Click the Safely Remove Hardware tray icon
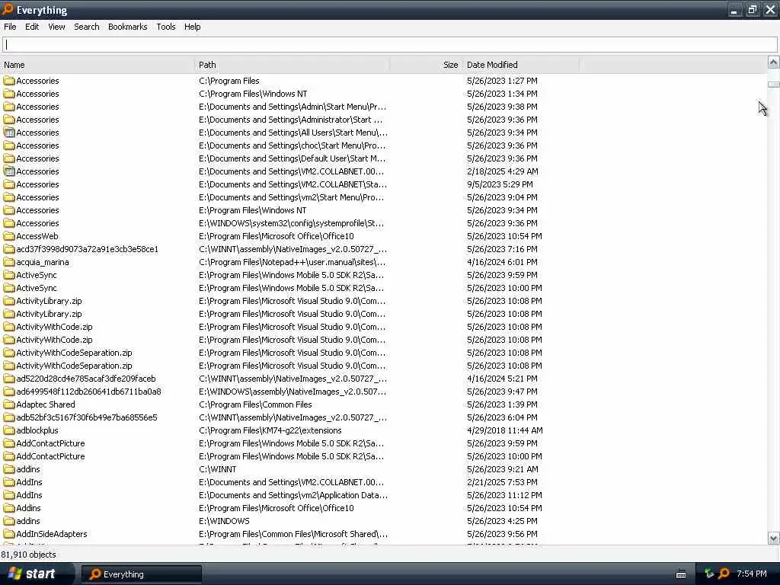The image size is (780, 585). (709, 574)
